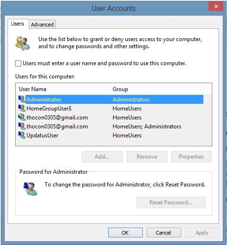The image size is (227, 245).
Task: Click the Add... button
Action: (102, 157)
